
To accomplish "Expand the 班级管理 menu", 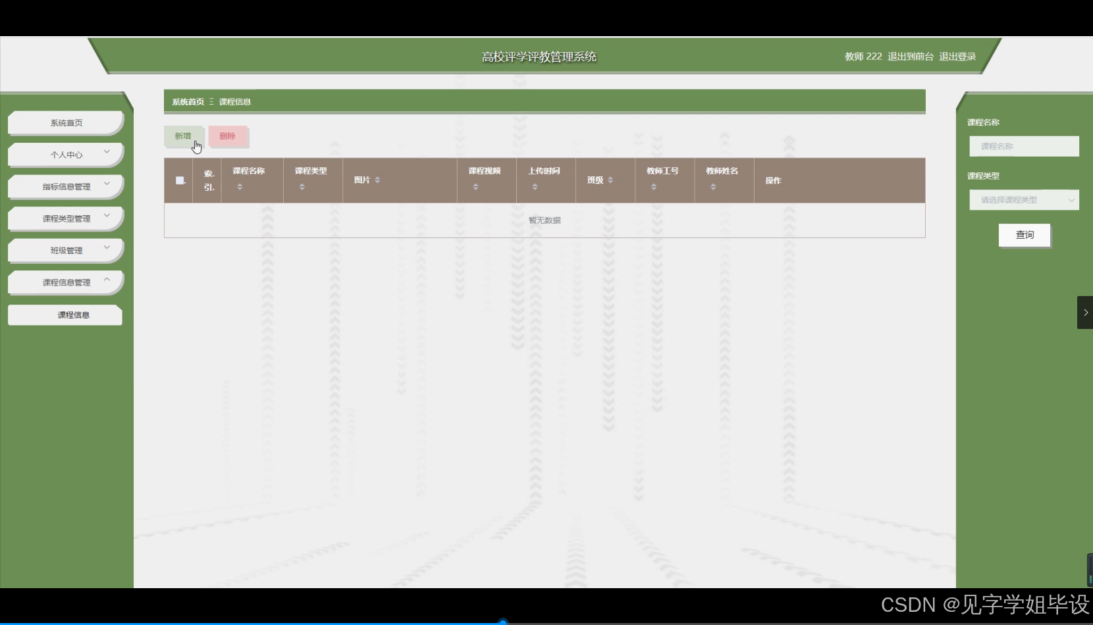I will [x=66, y=251].
